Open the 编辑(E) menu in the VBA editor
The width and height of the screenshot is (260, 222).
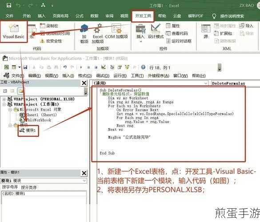pyautogui.click(x=35, y=76)
